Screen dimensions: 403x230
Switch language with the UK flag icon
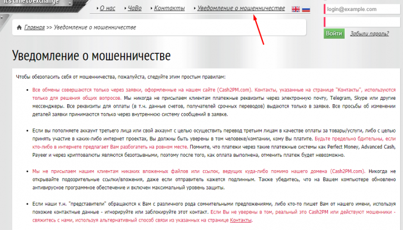click(x=296, y=9)
